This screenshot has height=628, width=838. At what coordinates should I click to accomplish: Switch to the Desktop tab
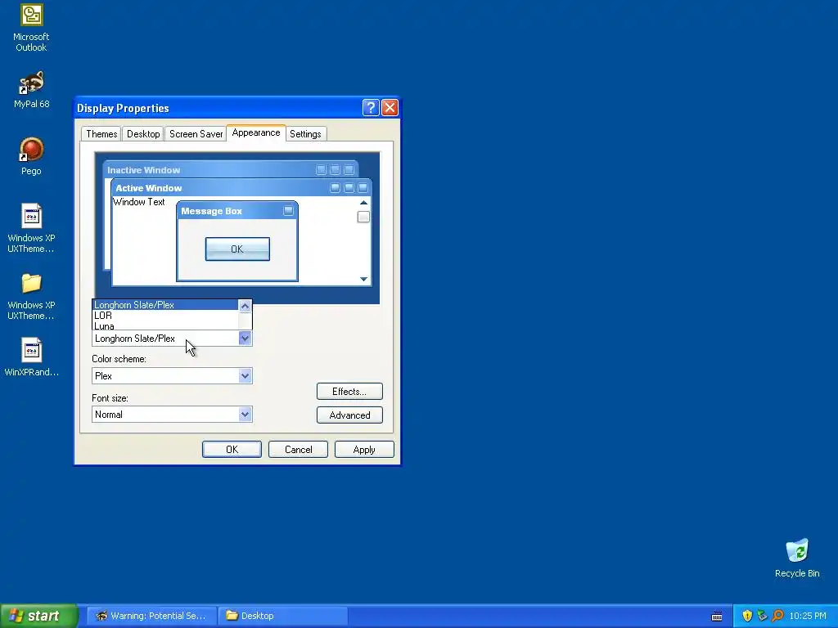tap(143, 134)
